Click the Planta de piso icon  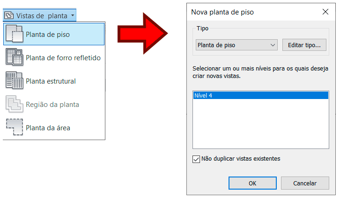tap(15, 34)
